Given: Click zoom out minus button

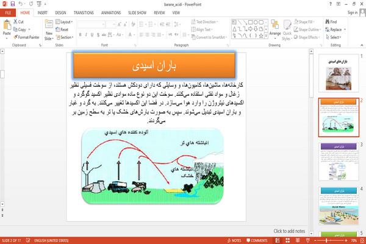Looking at the screenshot, I should (x=315, y=240).
